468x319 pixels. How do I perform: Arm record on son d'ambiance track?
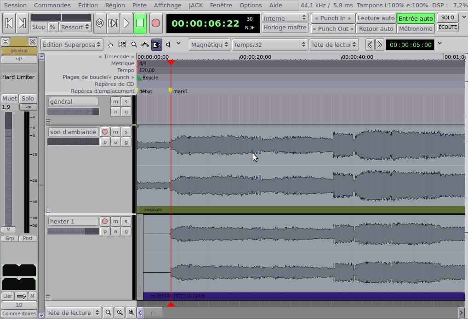[105, 132]
